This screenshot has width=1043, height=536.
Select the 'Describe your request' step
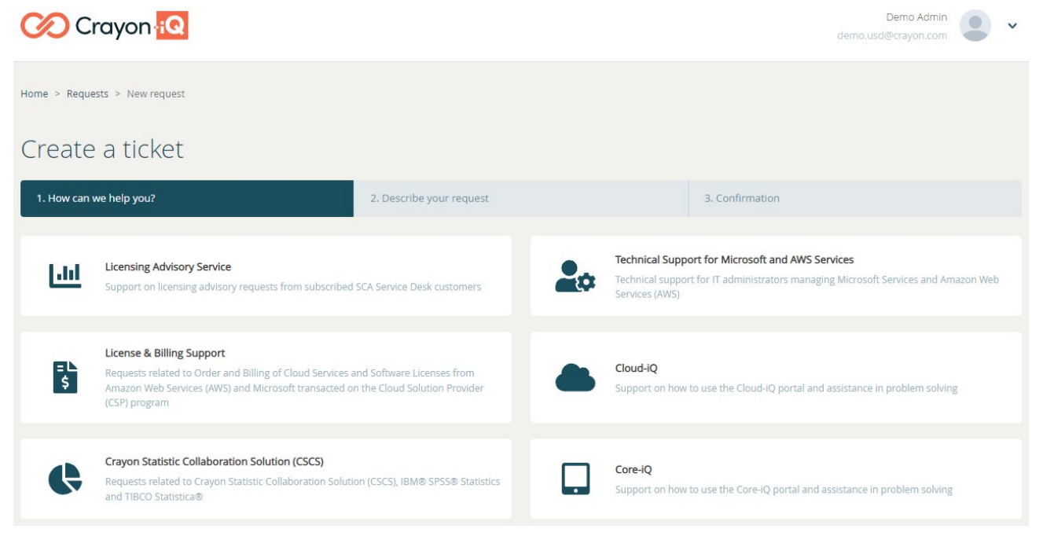point(520,198)
